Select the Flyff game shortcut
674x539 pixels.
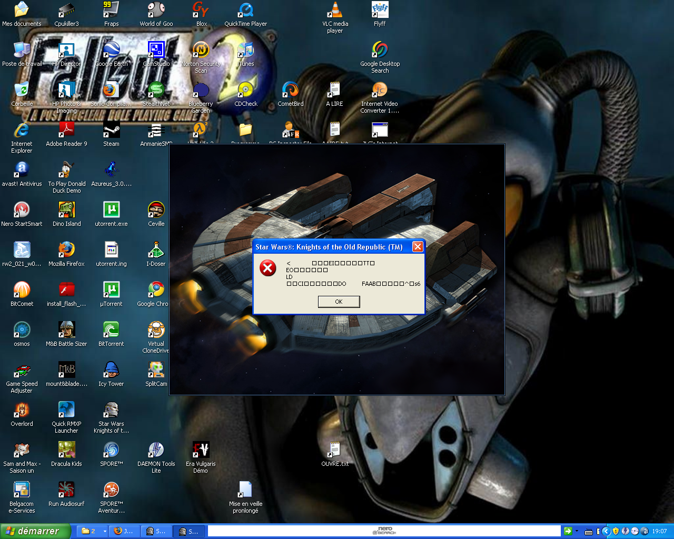tap(380, 14)
